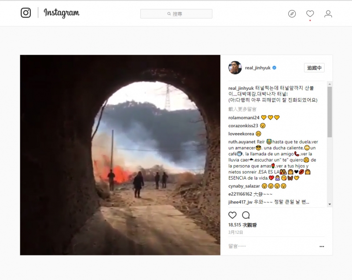Open ruth.auyanet commenter profile
Screen dimensions: 352x280
click(242, 142)
